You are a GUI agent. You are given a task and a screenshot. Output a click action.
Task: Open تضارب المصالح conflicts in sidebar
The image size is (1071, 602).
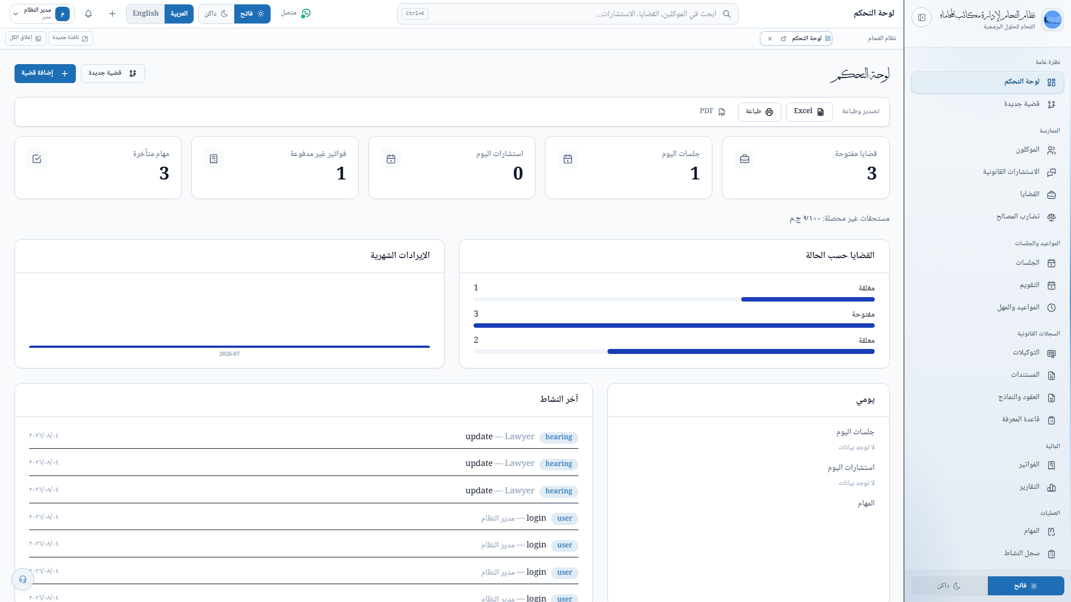(987, 217)
